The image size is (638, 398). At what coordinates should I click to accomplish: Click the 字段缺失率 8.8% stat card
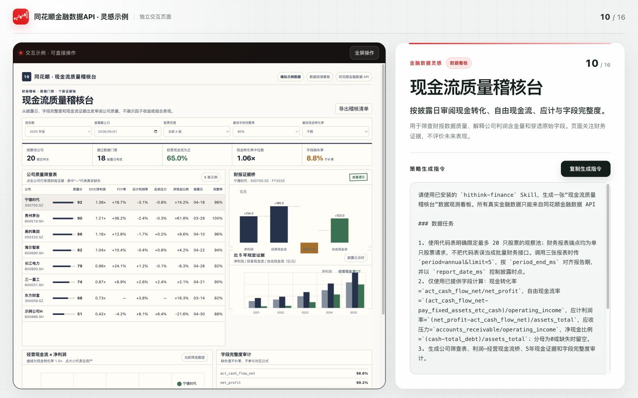(x=337, y=155)
